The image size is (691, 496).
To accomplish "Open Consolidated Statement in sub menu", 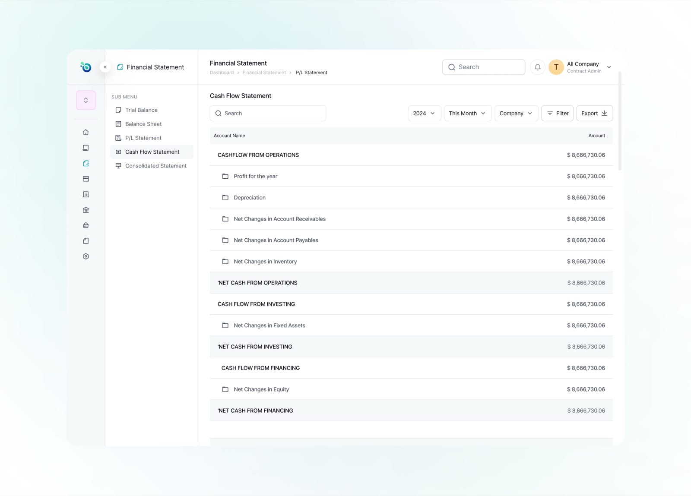I will pyautogui.click(x=151, y=166).
